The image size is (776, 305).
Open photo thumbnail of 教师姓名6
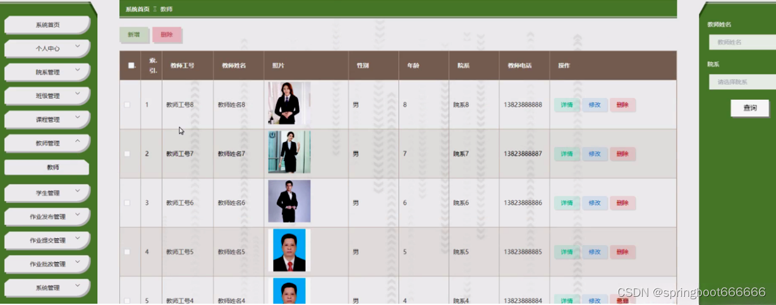pos(289,201)
